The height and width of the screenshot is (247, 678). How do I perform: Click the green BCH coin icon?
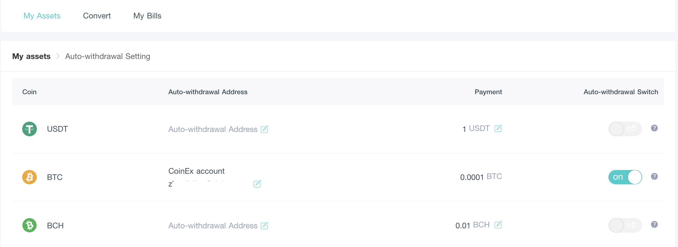pyautogui.click(x=29, y=225)
